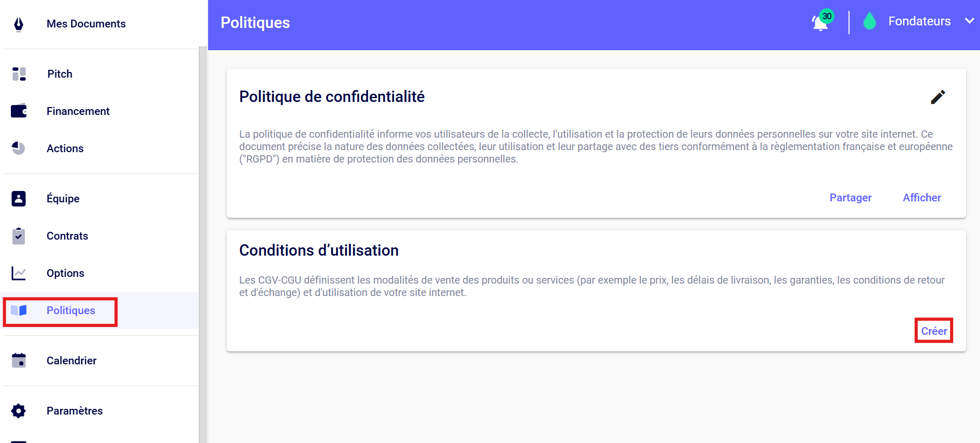The width and height of the screenshot is (980, 443).
Task: Click the Pitch dashboard icon
Action: [19, 74]
